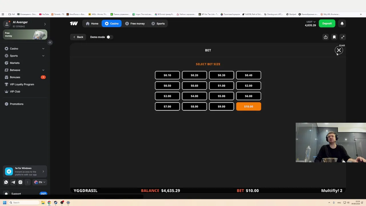366x206 pixels.
Task: Select the $10.00 bet size
Action: [248, 106]
